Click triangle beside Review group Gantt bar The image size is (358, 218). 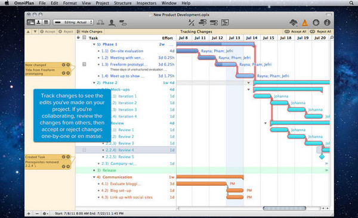click(266, 123)
